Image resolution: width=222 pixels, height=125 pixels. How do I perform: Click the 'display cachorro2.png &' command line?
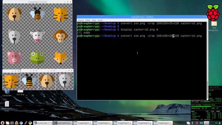pyautogui.click(x=139, y=30)
